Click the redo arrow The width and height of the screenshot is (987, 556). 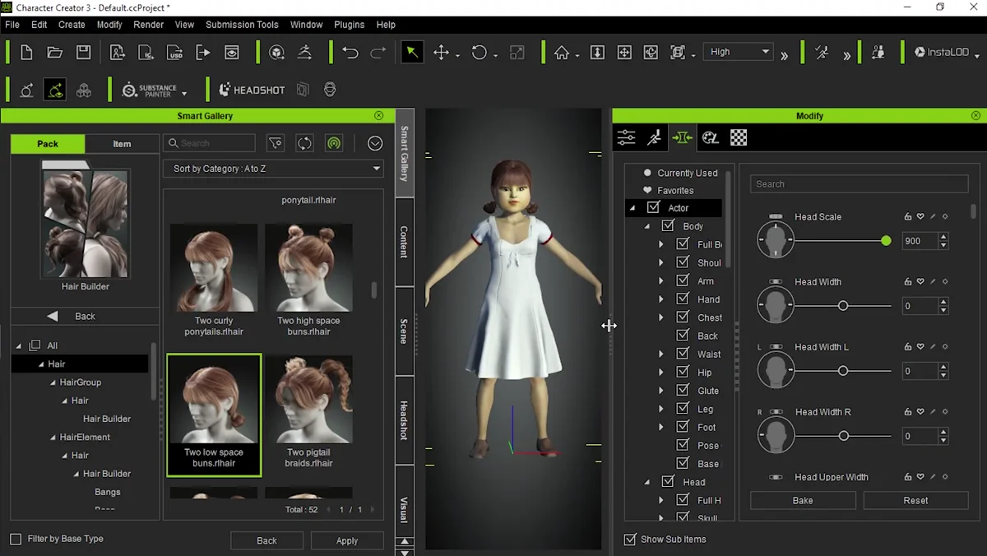click(x=378, y=53)
